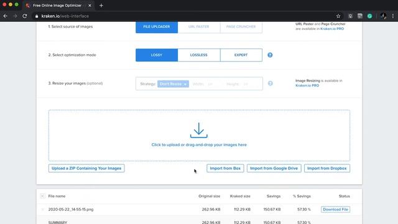The width and height of the screenshot is (398, 224).
Task: Open the green Grammarly extension icon
Action: (370, 16)
